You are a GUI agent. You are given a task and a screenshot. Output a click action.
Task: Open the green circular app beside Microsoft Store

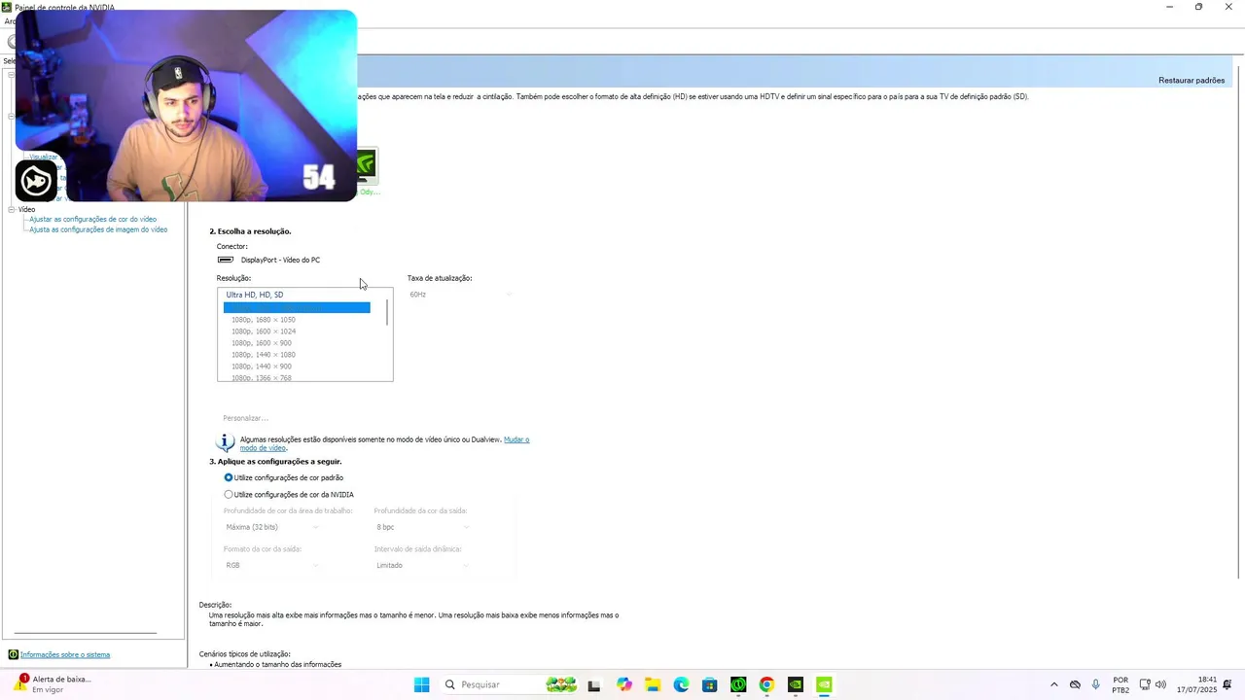[x=738, y=684]
